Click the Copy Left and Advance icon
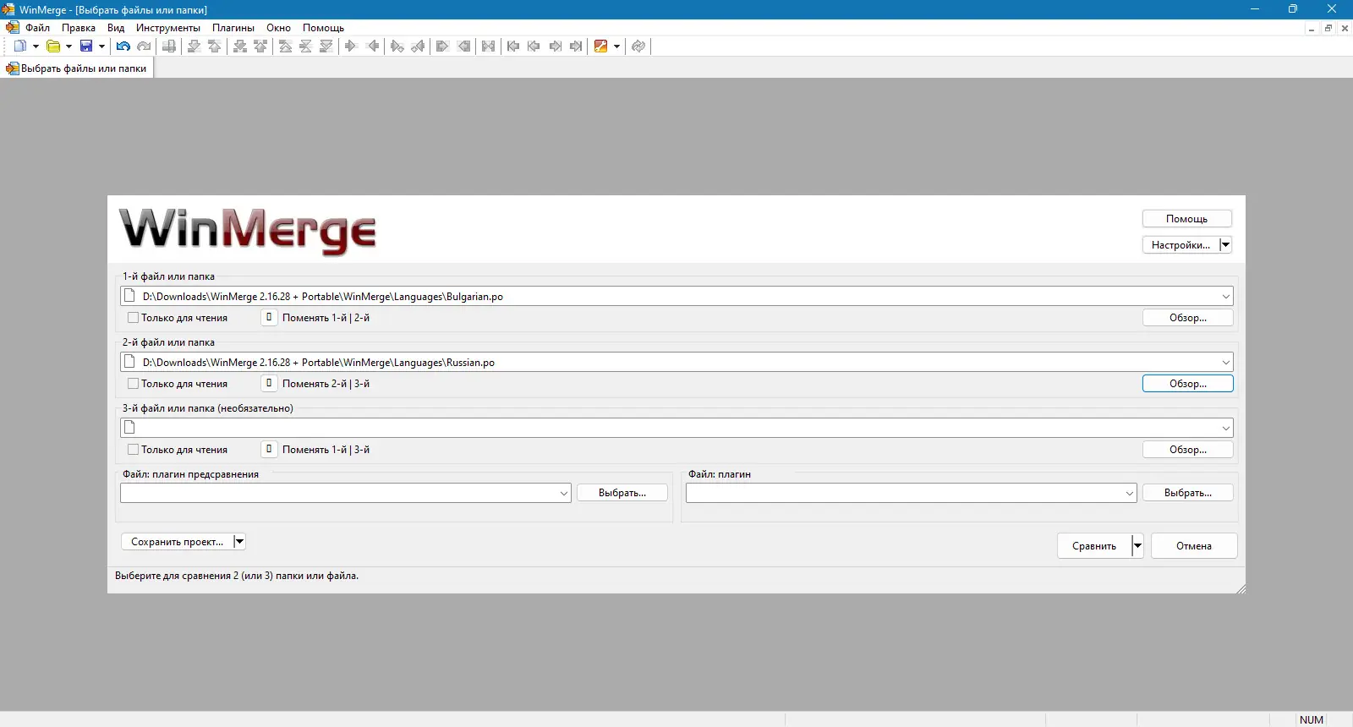Viewport: 1353px width, 727px height. point(418,46)
